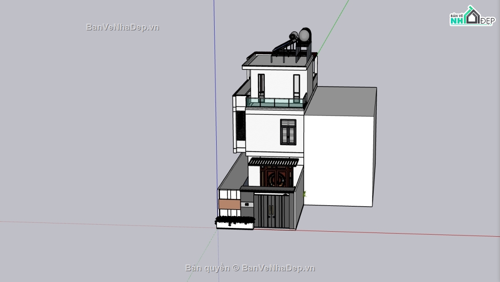Click the potted plants on the fence

click(x=234, y=220)
